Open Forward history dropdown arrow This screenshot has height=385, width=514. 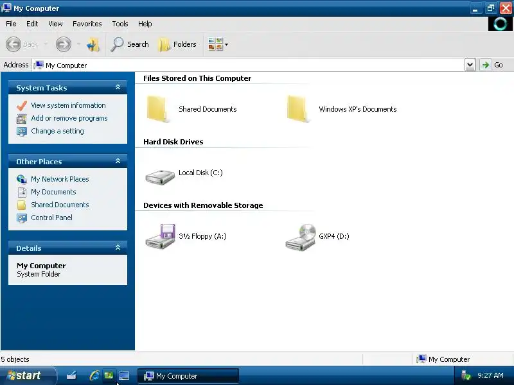[78, 44]
